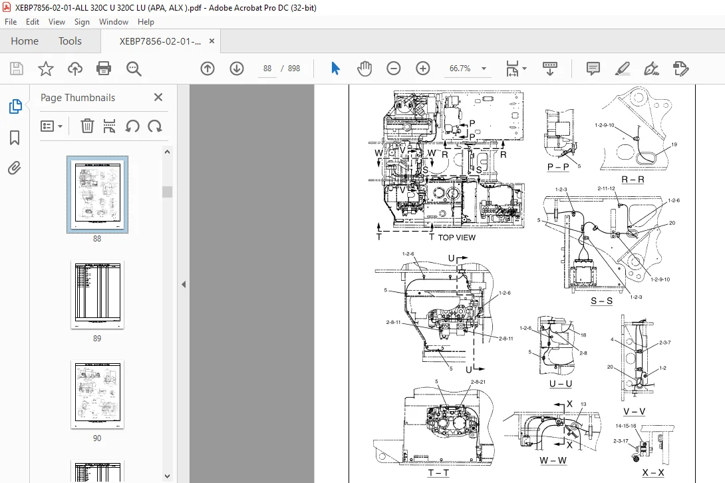Screen dimensions: 725x483
Task: Select page 89 thumbnail
Action: pos(97,295)
